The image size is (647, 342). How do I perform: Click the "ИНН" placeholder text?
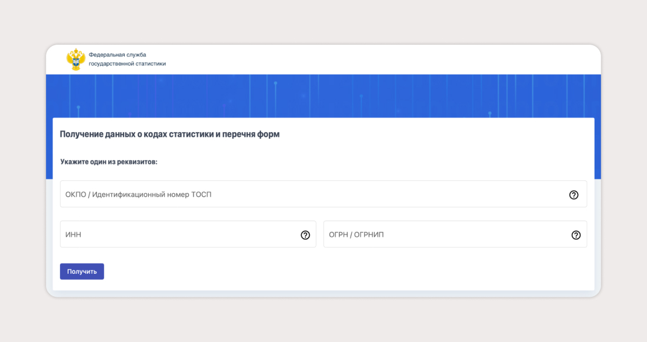pyautogui.click(x=73, y=235)
